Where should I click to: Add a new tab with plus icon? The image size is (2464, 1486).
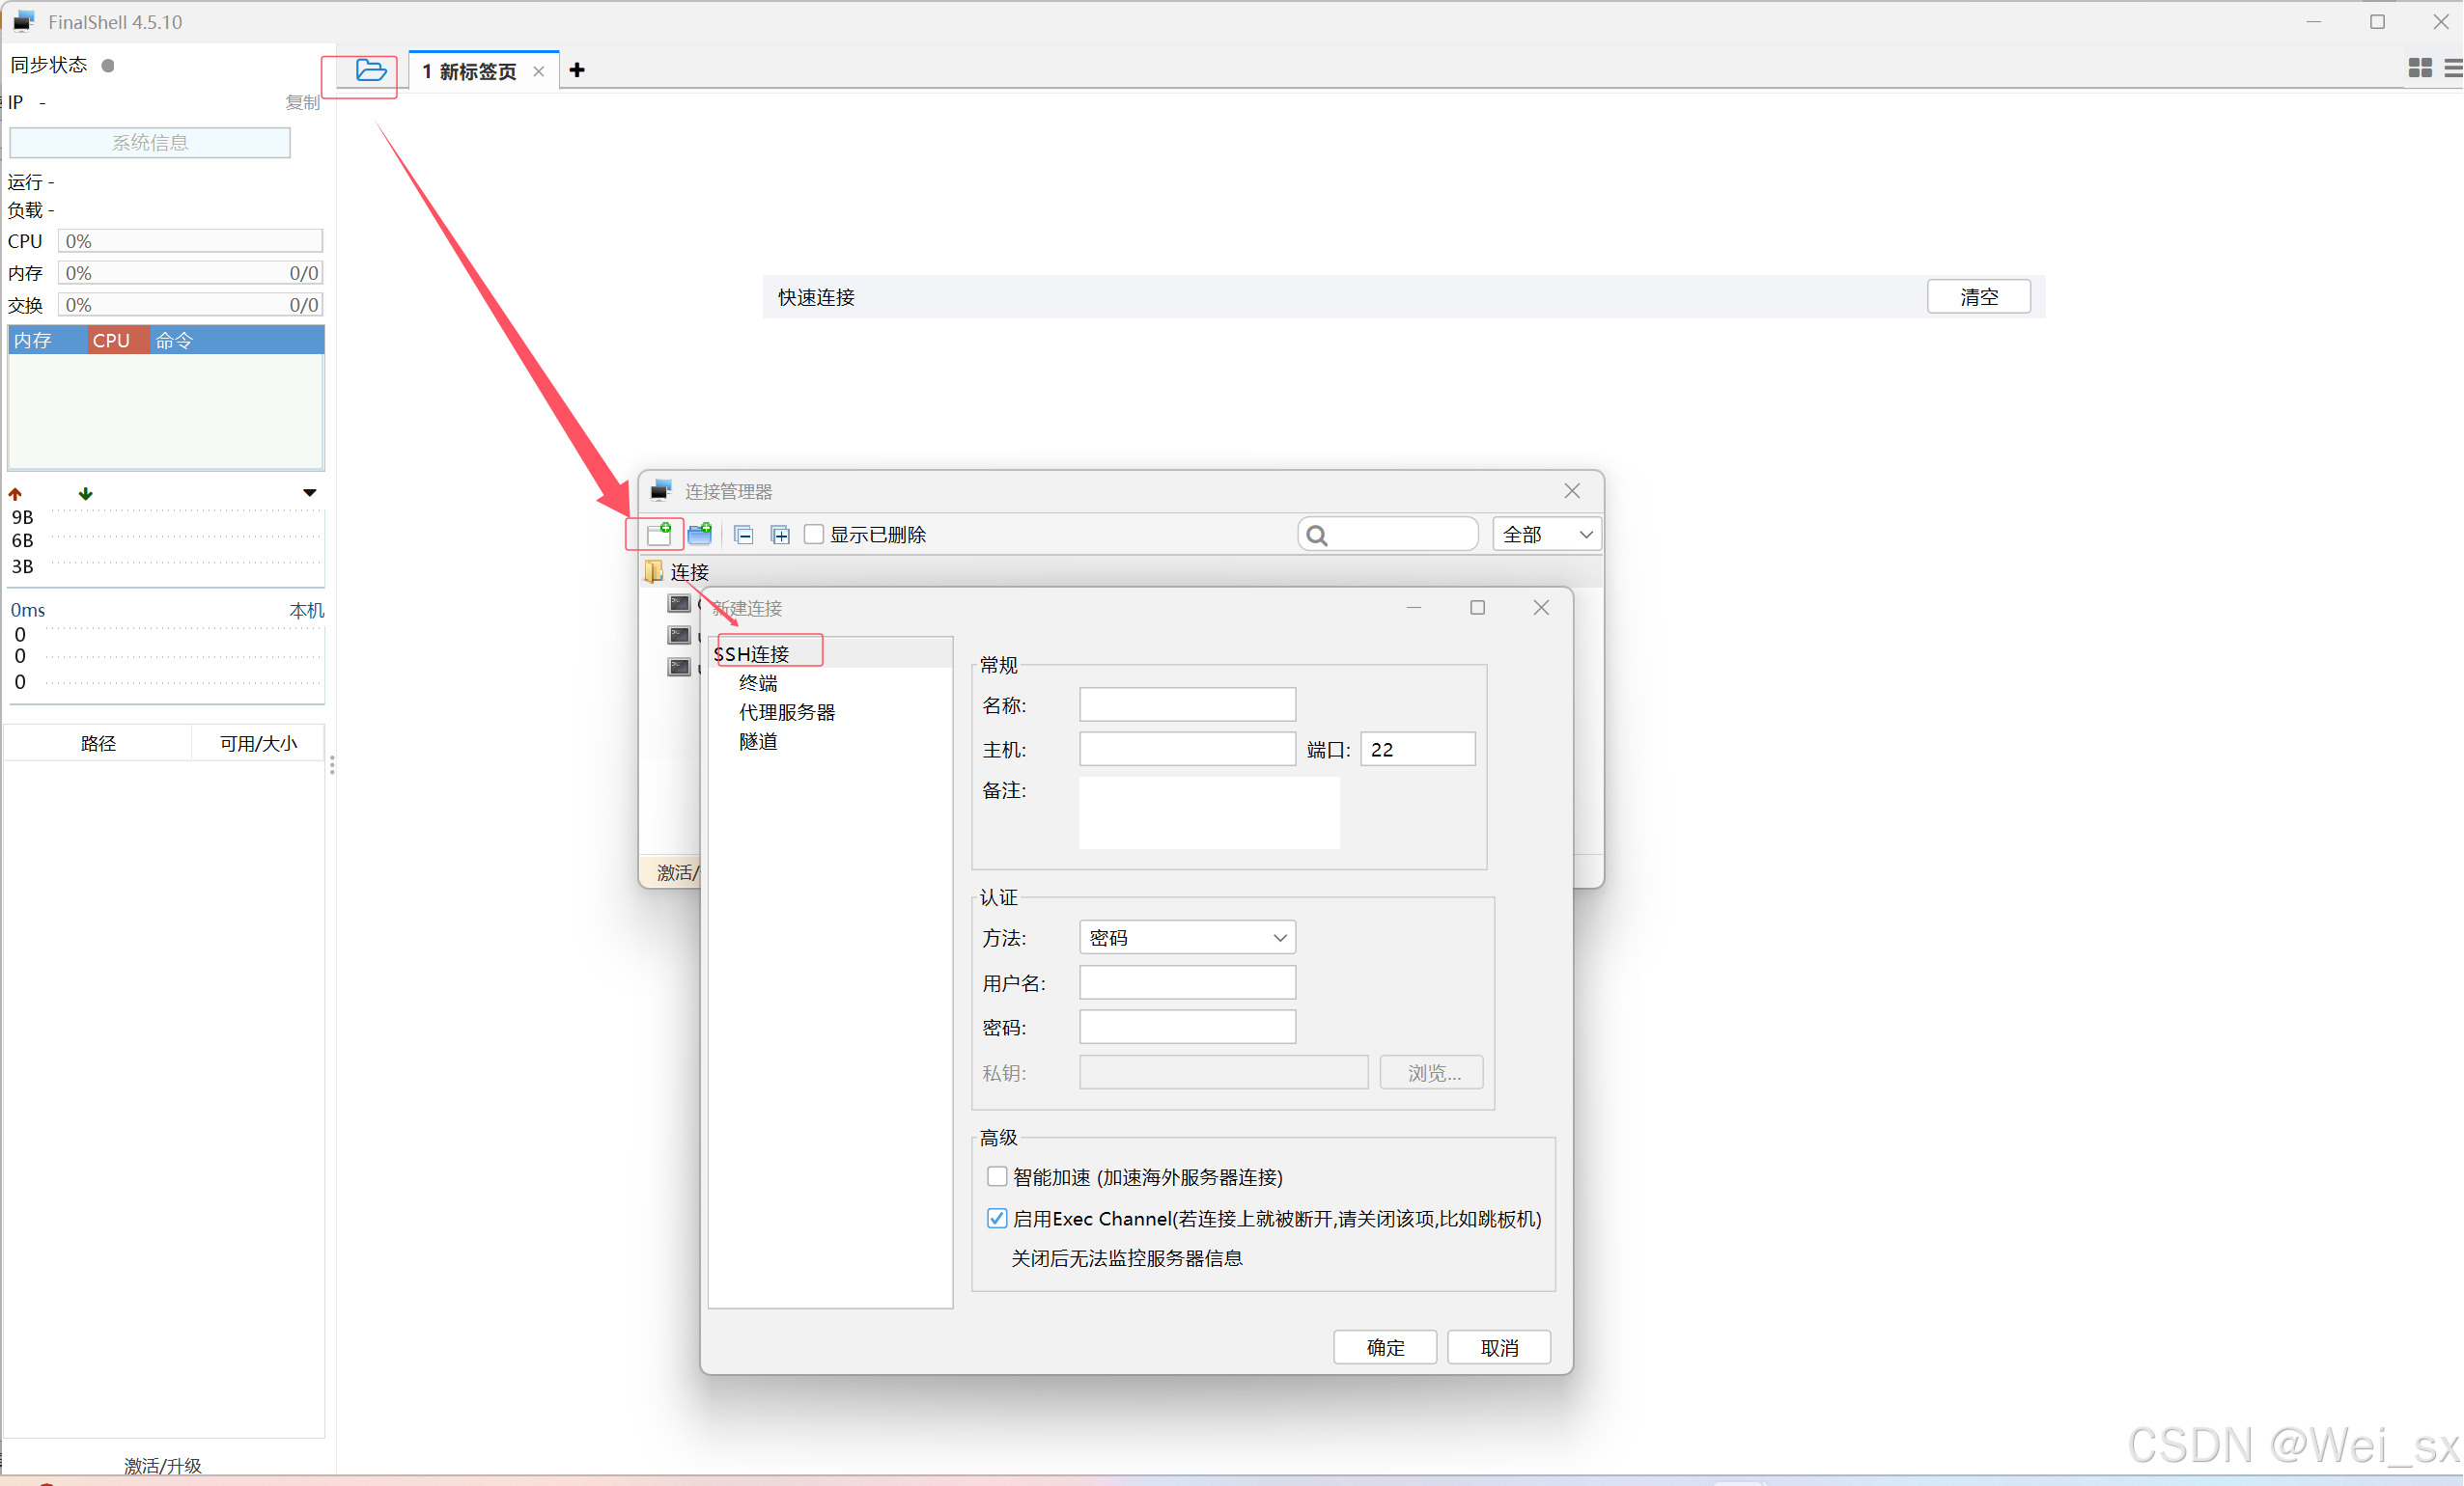[577, 69]
